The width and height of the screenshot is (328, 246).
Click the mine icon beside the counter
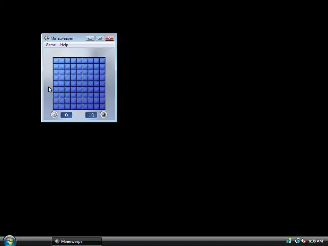(x=103, y=114)
